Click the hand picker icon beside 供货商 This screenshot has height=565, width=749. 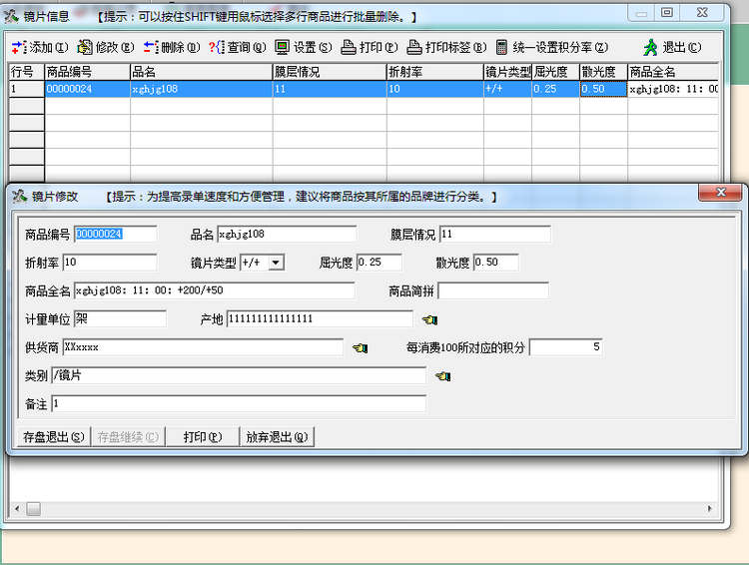point(361,348)
